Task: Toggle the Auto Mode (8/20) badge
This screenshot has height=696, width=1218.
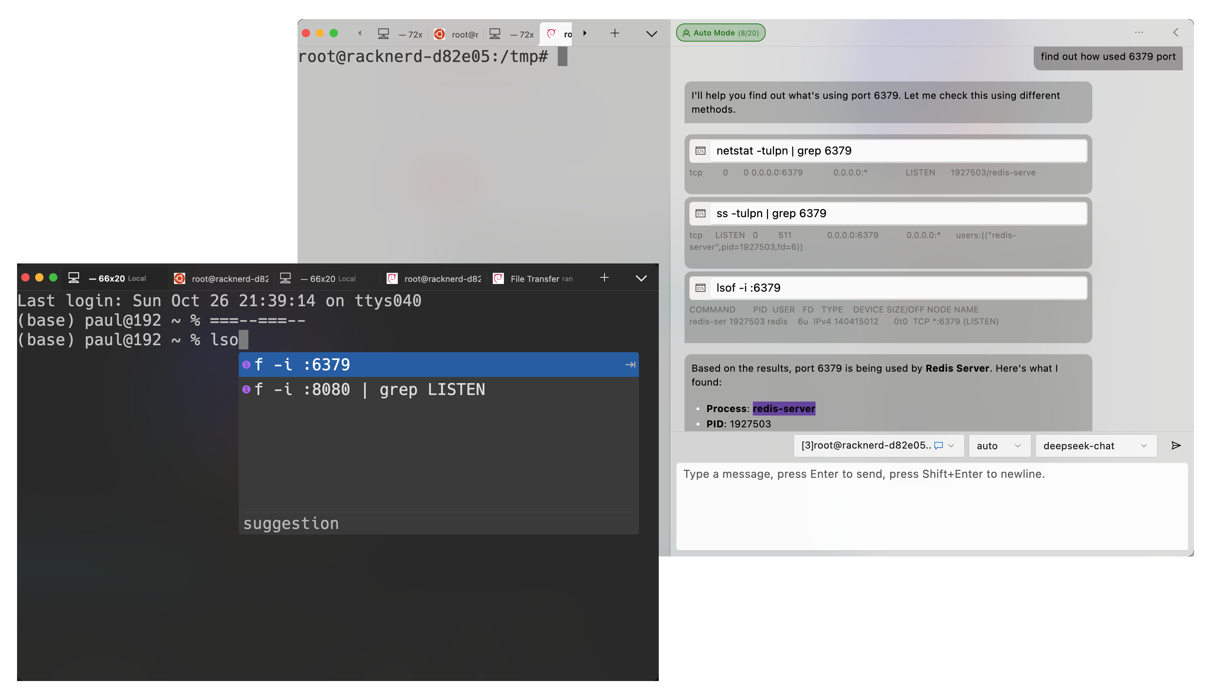Action: pos(720,32)
